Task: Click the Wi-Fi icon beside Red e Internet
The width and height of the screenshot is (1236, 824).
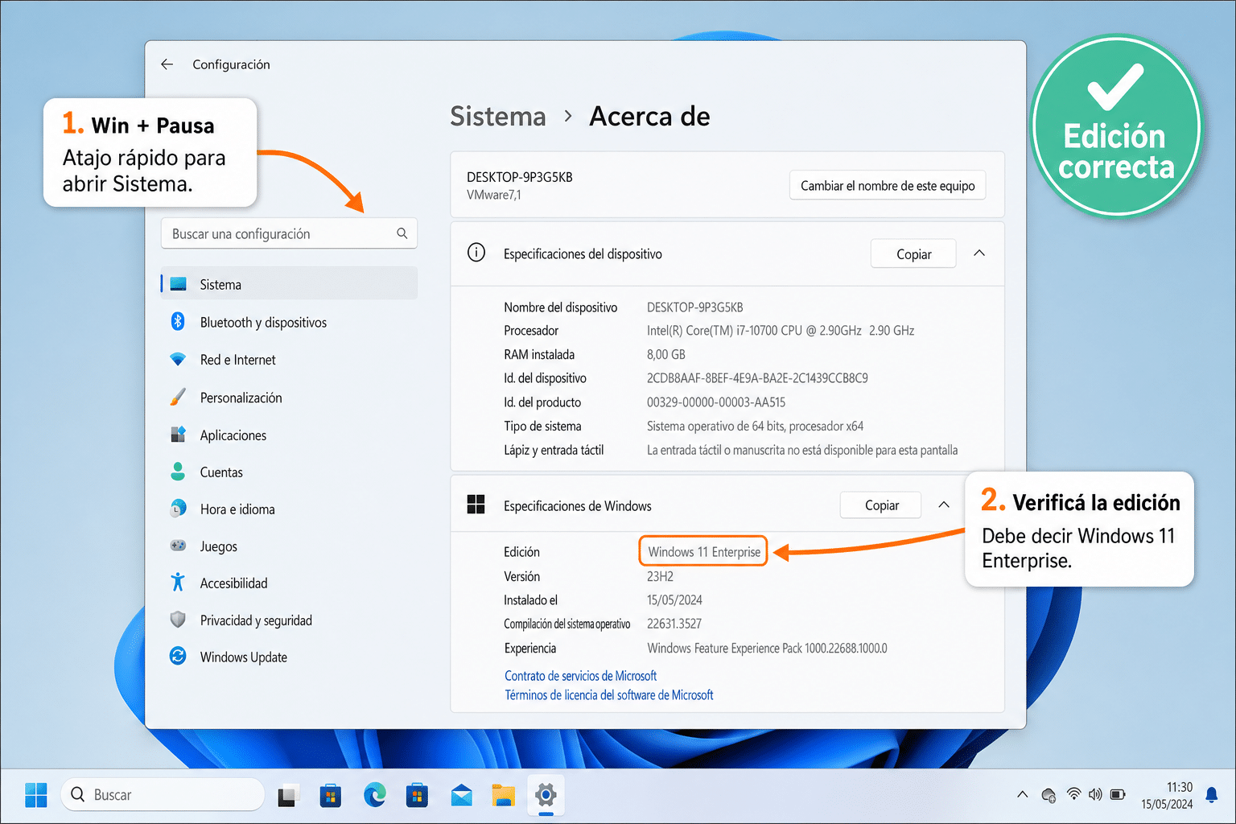Action: (178, 359)
